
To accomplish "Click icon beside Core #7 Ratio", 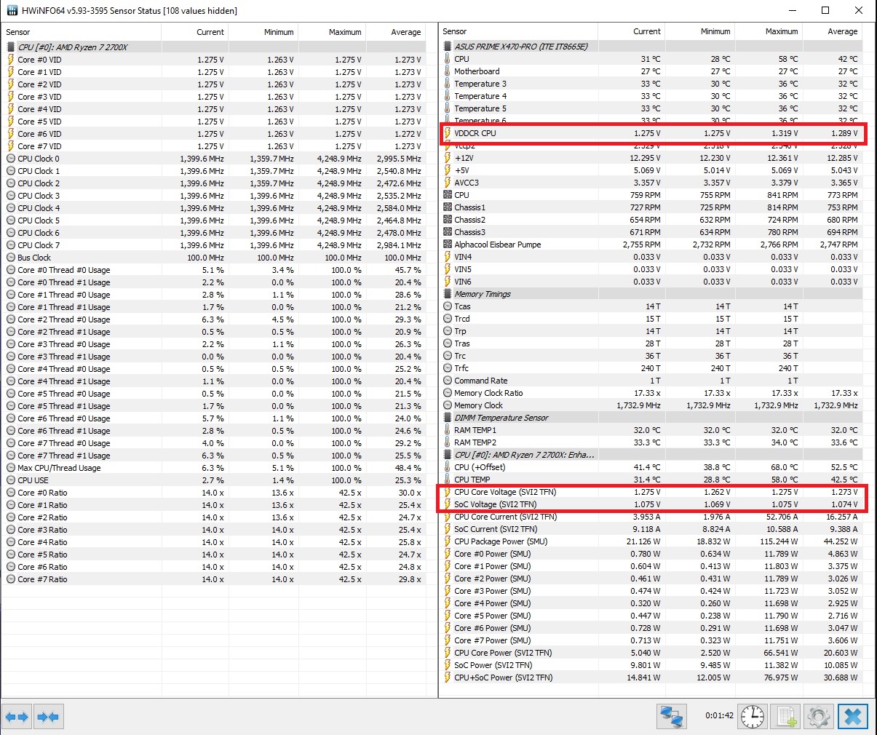I will pyautogui.click(x=11, y=579).
